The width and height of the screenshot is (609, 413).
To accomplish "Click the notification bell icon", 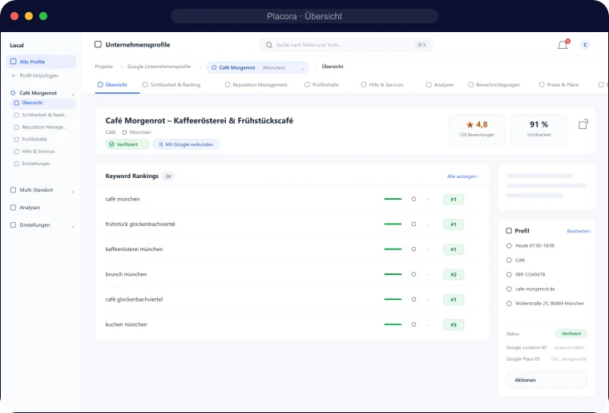I will click(563, 45).
